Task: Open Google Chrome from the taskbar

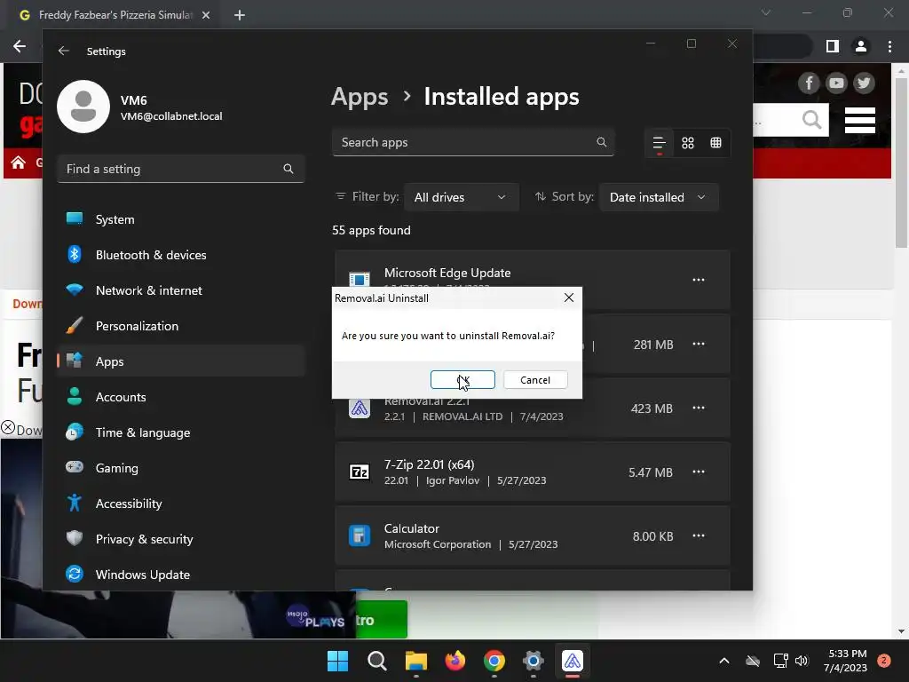Action: pos(494,661)
